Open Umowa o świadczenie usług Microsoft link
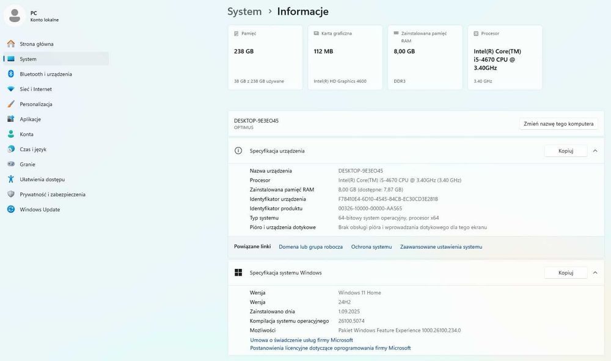Image resolution: width=611 pixels, height=361 pixels. (301, 340)
